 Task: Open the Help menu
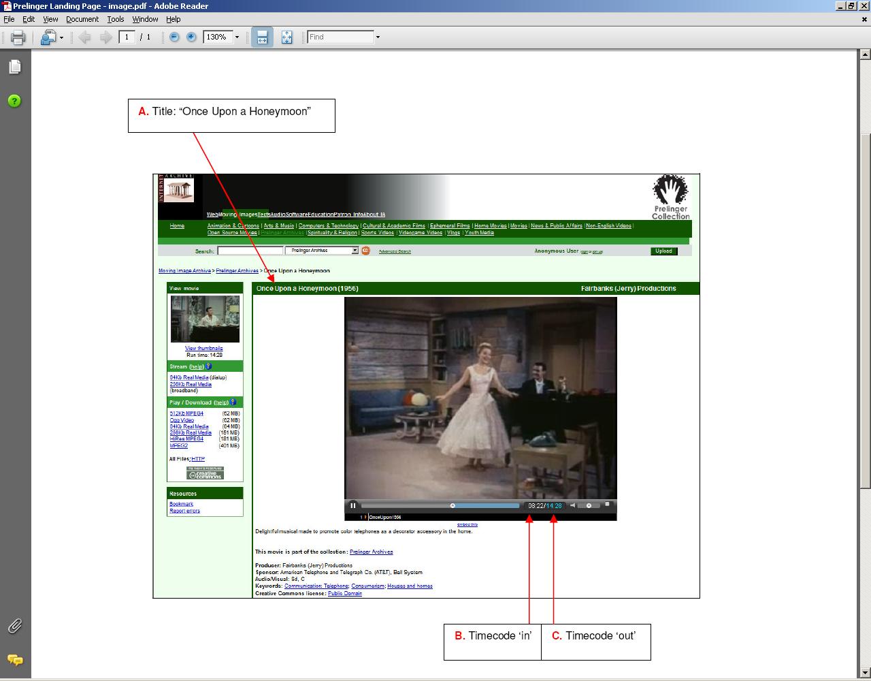(x=174, y=19)
